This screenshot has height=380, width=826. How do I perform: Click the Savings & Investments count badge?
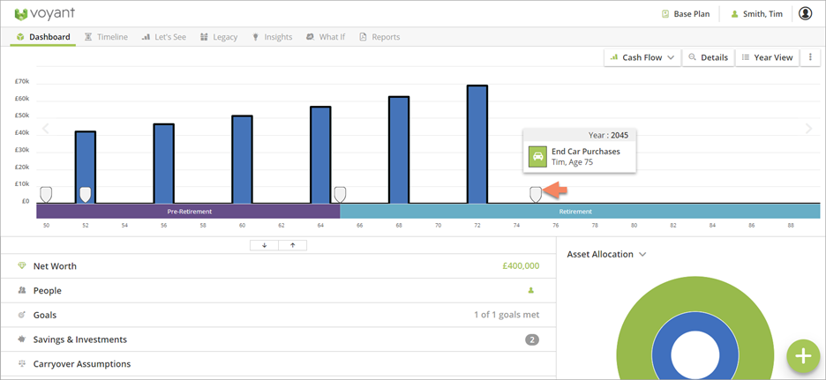click(x=532, y=340)
